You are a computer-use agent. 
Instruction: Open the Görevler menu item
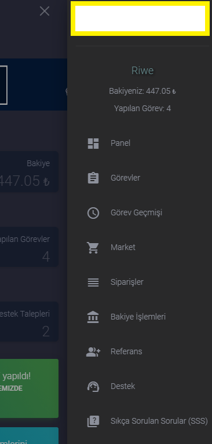pyautogui.click(x=140, y=178)
